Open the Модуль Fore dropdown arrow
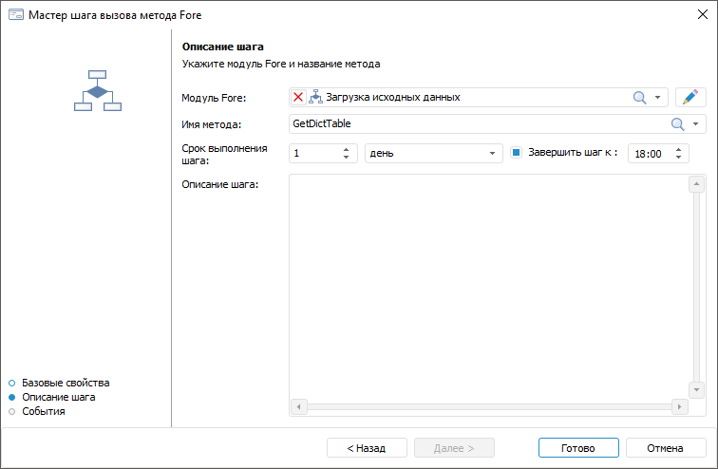Screen dimensions: 718x469 coord(657,97)
